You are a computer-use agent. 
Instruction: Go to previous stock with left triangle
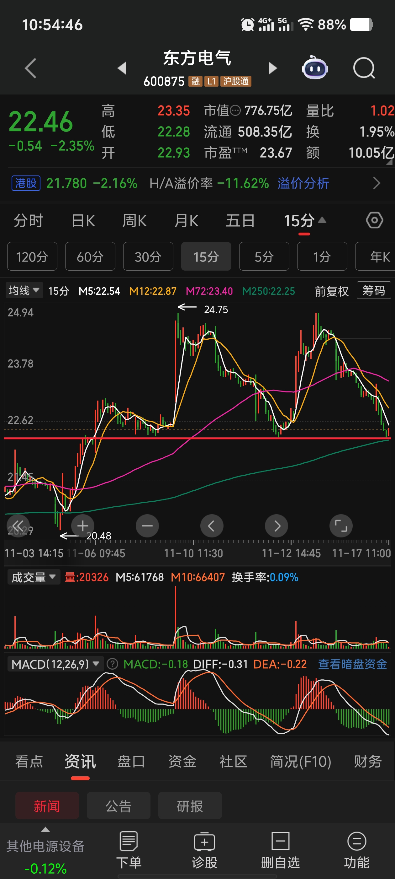click(122, 68)
